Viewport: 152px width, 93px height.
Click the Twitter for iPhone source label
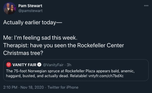click(63, 87)
